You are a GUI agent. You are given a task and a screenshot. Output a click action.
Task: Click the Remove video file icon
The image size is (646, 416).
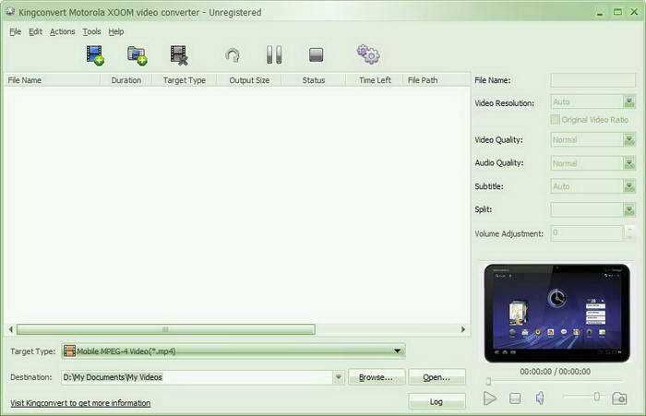point(179,55)
